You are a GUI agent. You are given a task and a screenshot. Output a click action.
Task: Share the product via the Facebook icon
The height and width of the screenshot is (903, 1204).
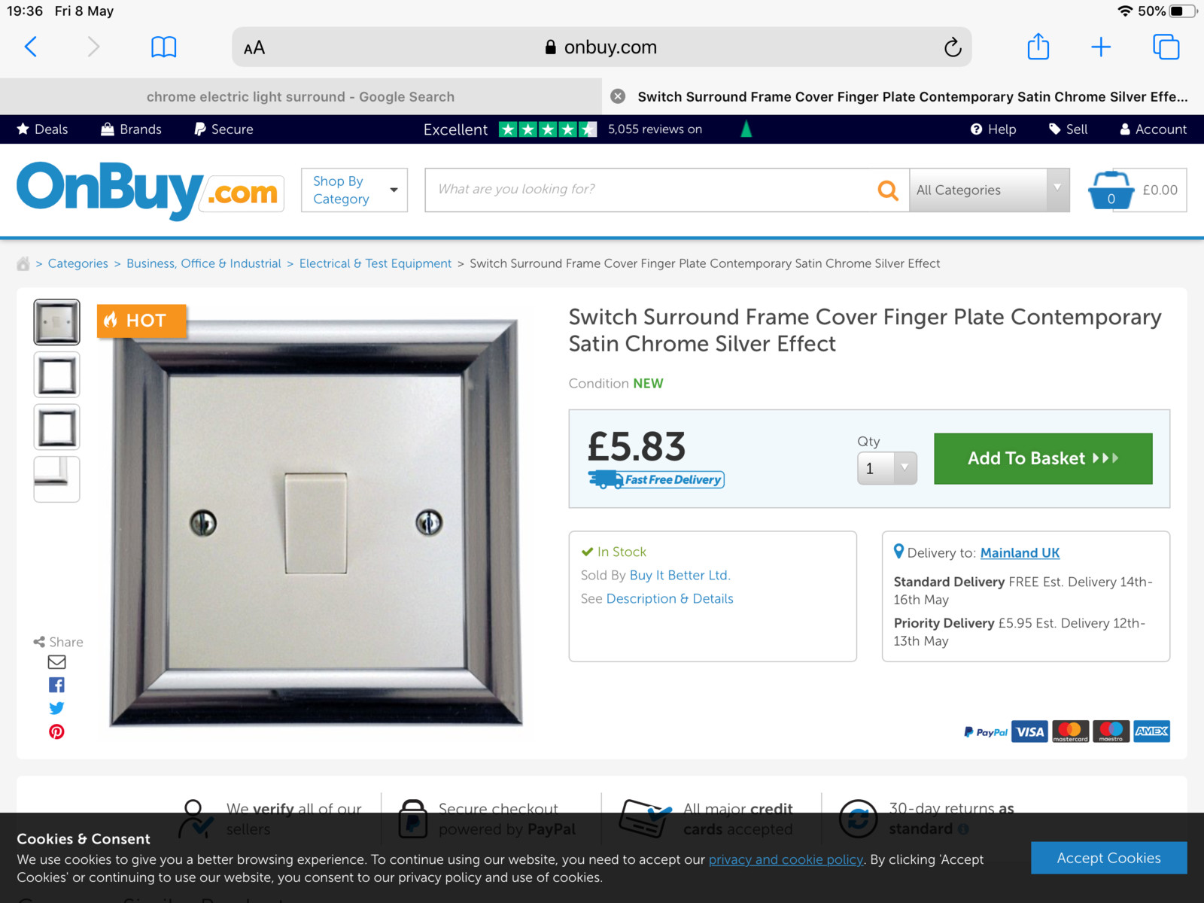(x=56, y=685)
